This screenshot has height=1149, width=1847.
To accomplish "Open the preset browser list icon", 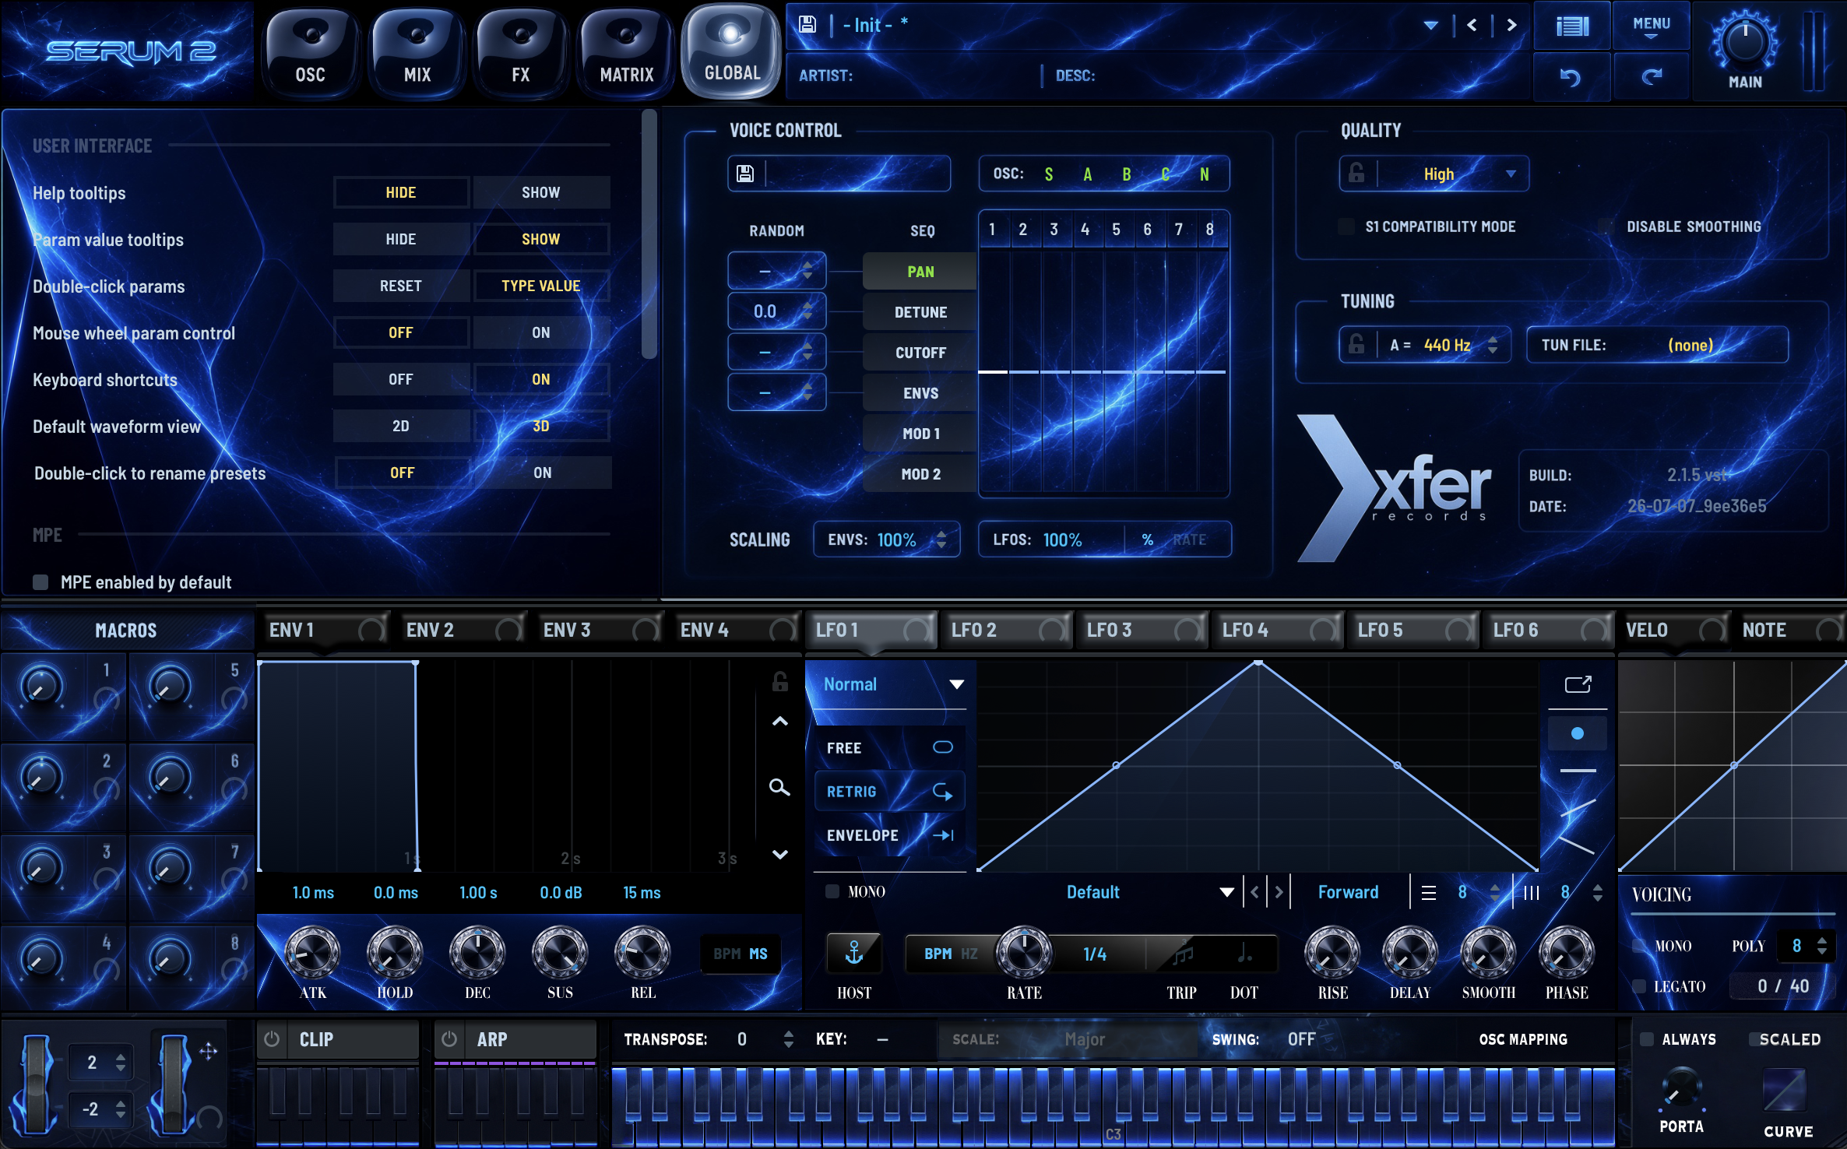I will coord(1572,26).
